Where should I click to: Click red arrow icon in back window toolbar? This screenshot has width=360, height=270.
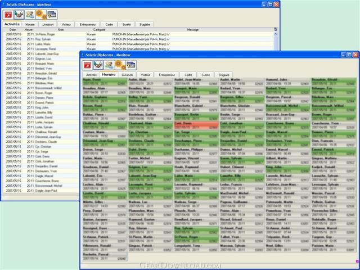pos(8,15)
